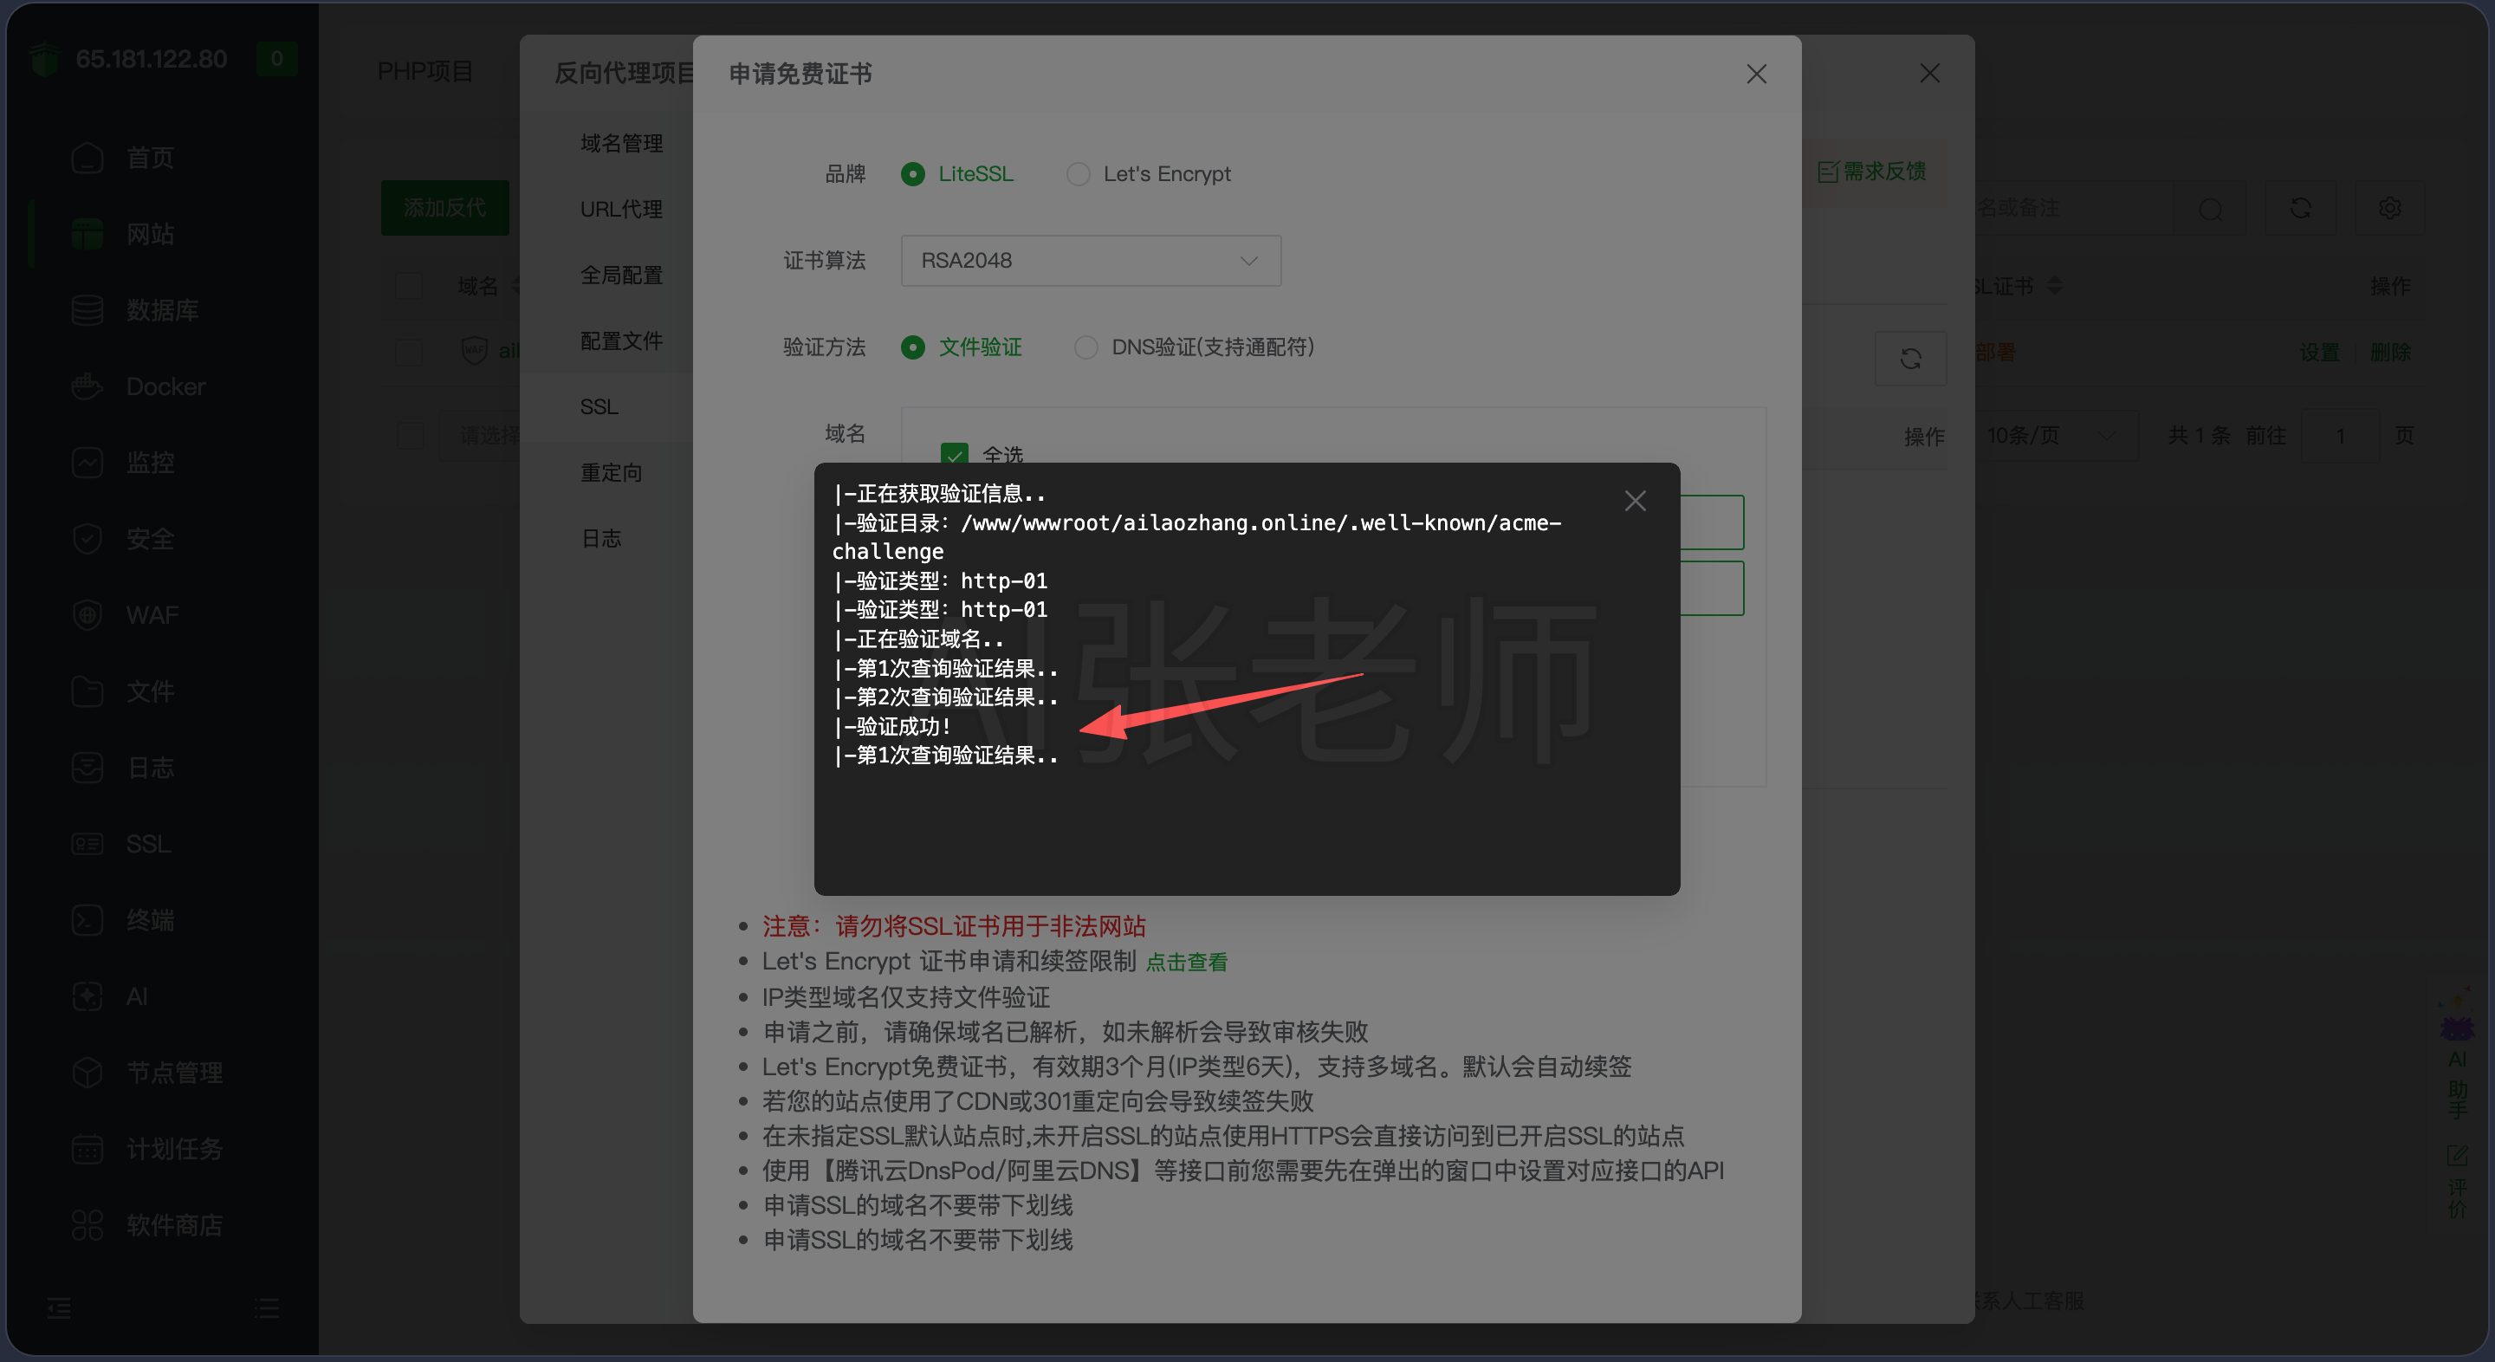Click the SSL certificate sidebar icon
The width and height of the screenshot is (2495, 1362).
click(87, 844)
